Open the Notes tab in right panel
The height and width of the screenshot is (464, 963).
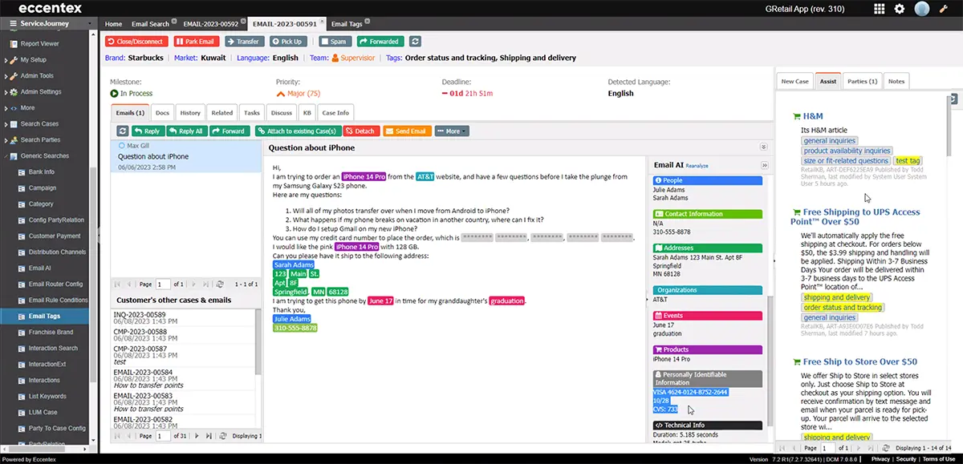[x=896, y=81]
